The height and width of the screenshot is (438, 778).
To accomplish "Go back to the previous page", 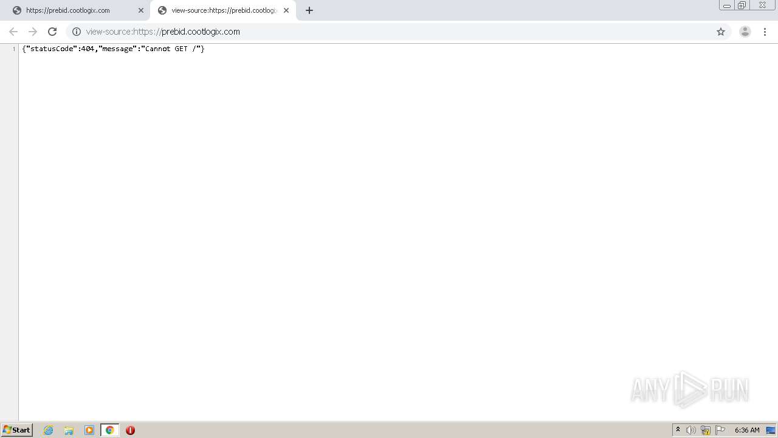I will (13, 32).
